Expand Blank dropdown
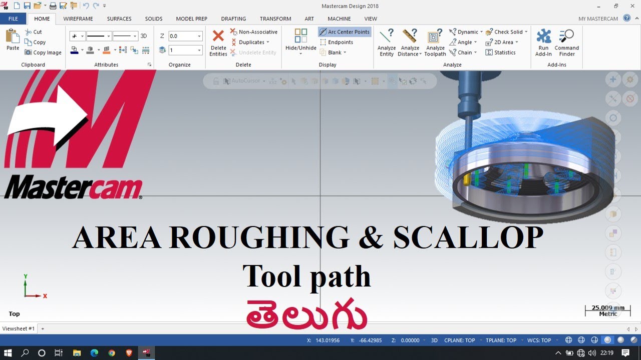 pos(345,52)
